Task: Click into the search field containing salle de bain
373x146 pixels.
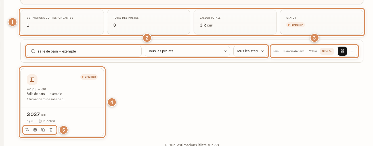Action: point(84,51)
